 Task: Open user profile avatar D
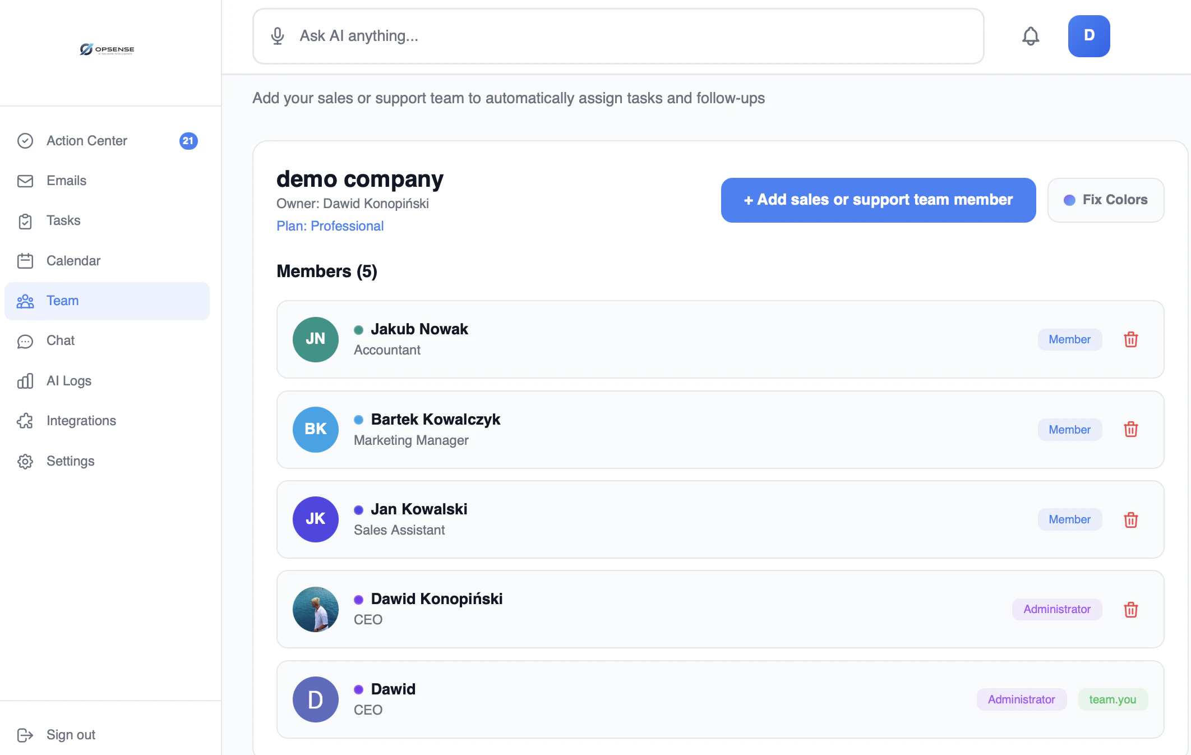(x=1088, y=36)
